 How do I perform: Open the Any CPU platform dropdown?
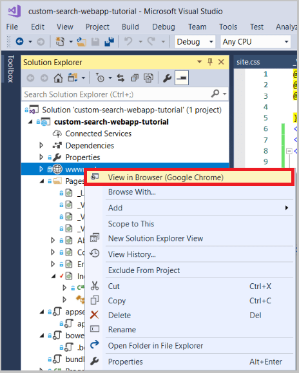256,42
